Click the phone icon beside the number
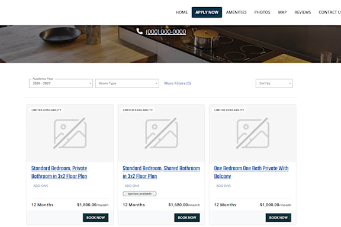The width and height of the screenshot is (341, 227). pyautogui.click(x=139, y=31)
